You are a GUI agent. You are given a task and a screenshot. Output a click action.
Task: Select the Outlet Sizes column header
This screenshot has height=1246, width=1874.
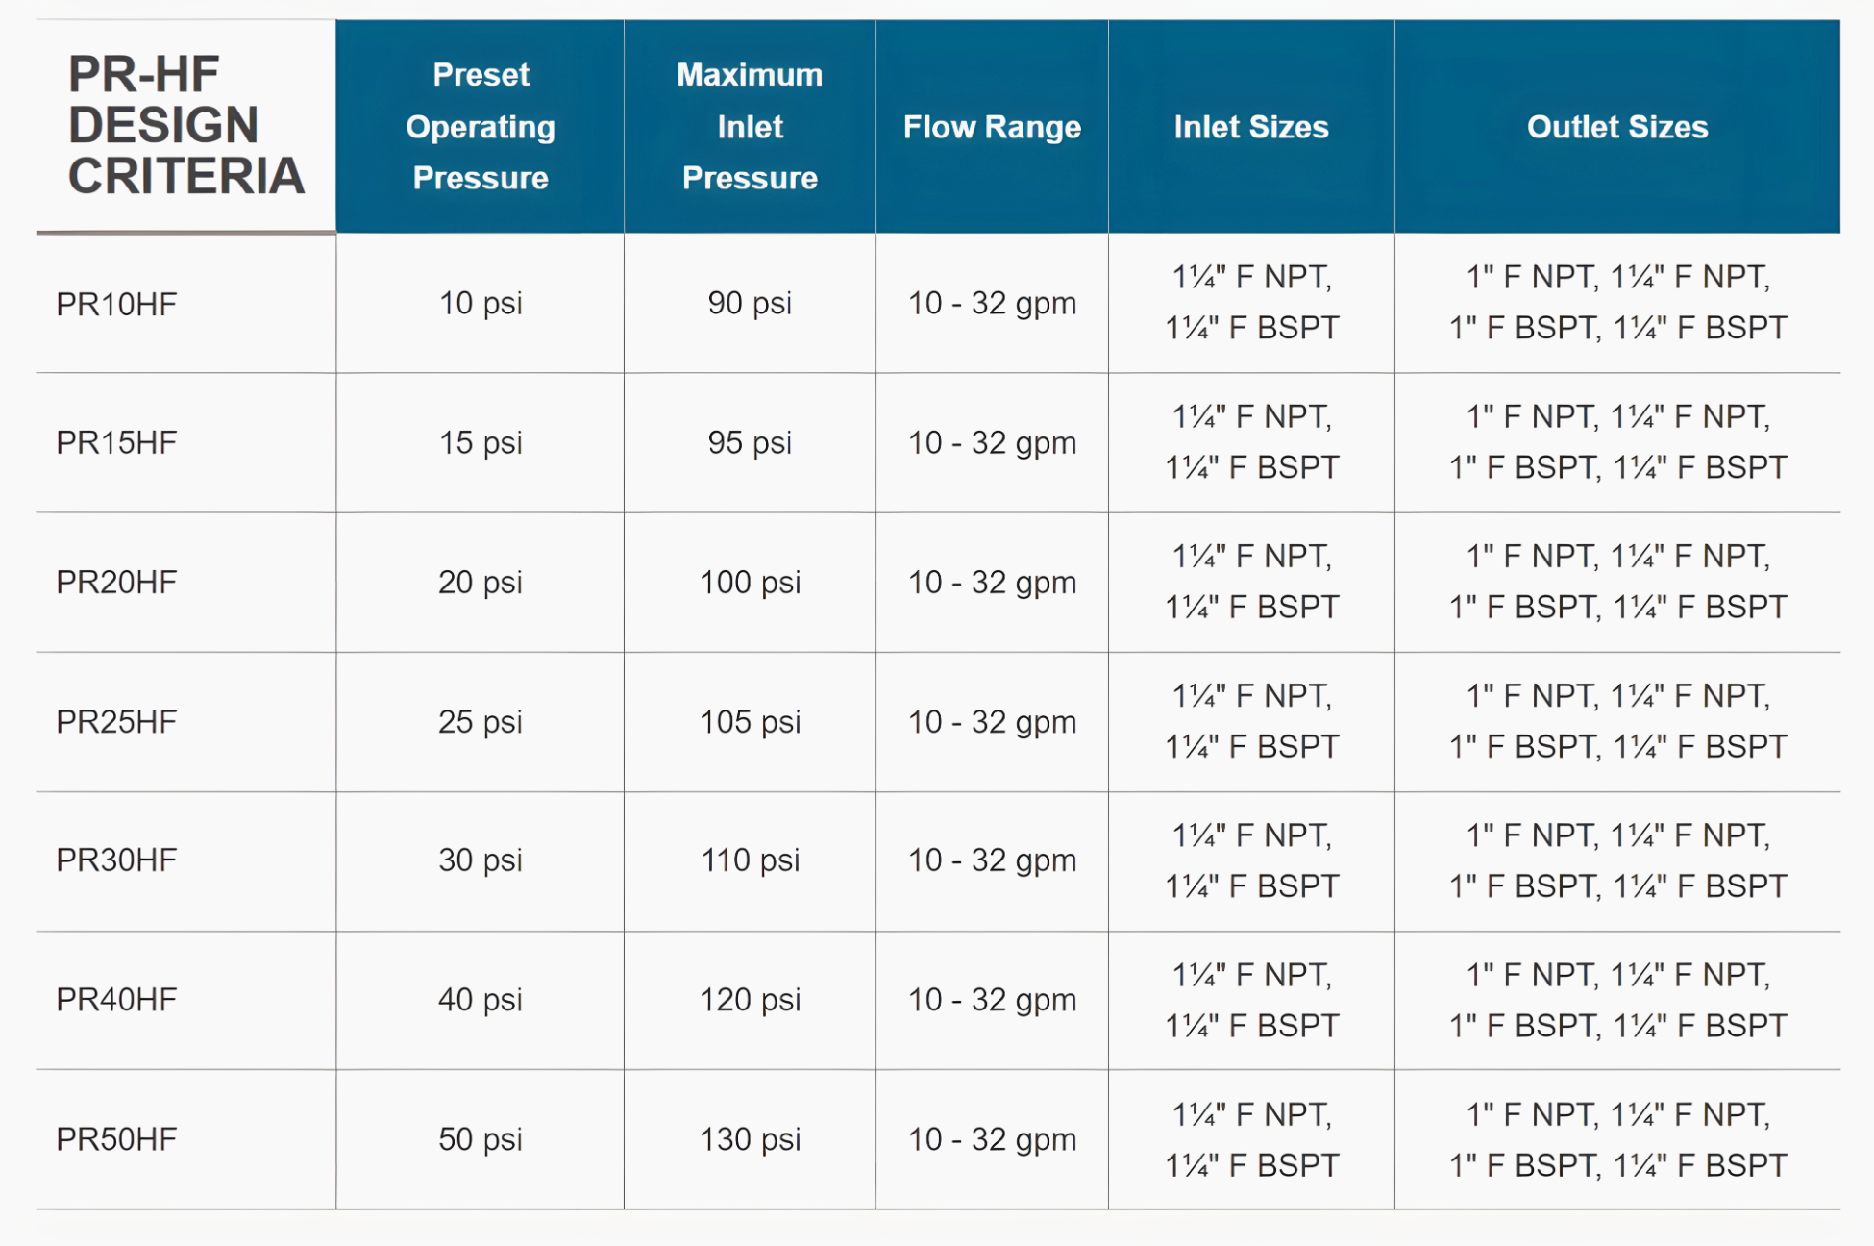coord(1617,127)
